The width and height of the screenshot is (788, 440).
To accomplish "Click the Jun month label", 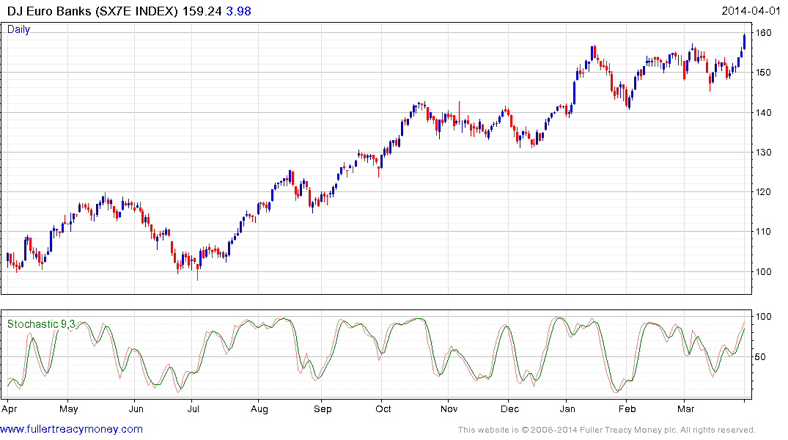I will [x=136, y=409].
